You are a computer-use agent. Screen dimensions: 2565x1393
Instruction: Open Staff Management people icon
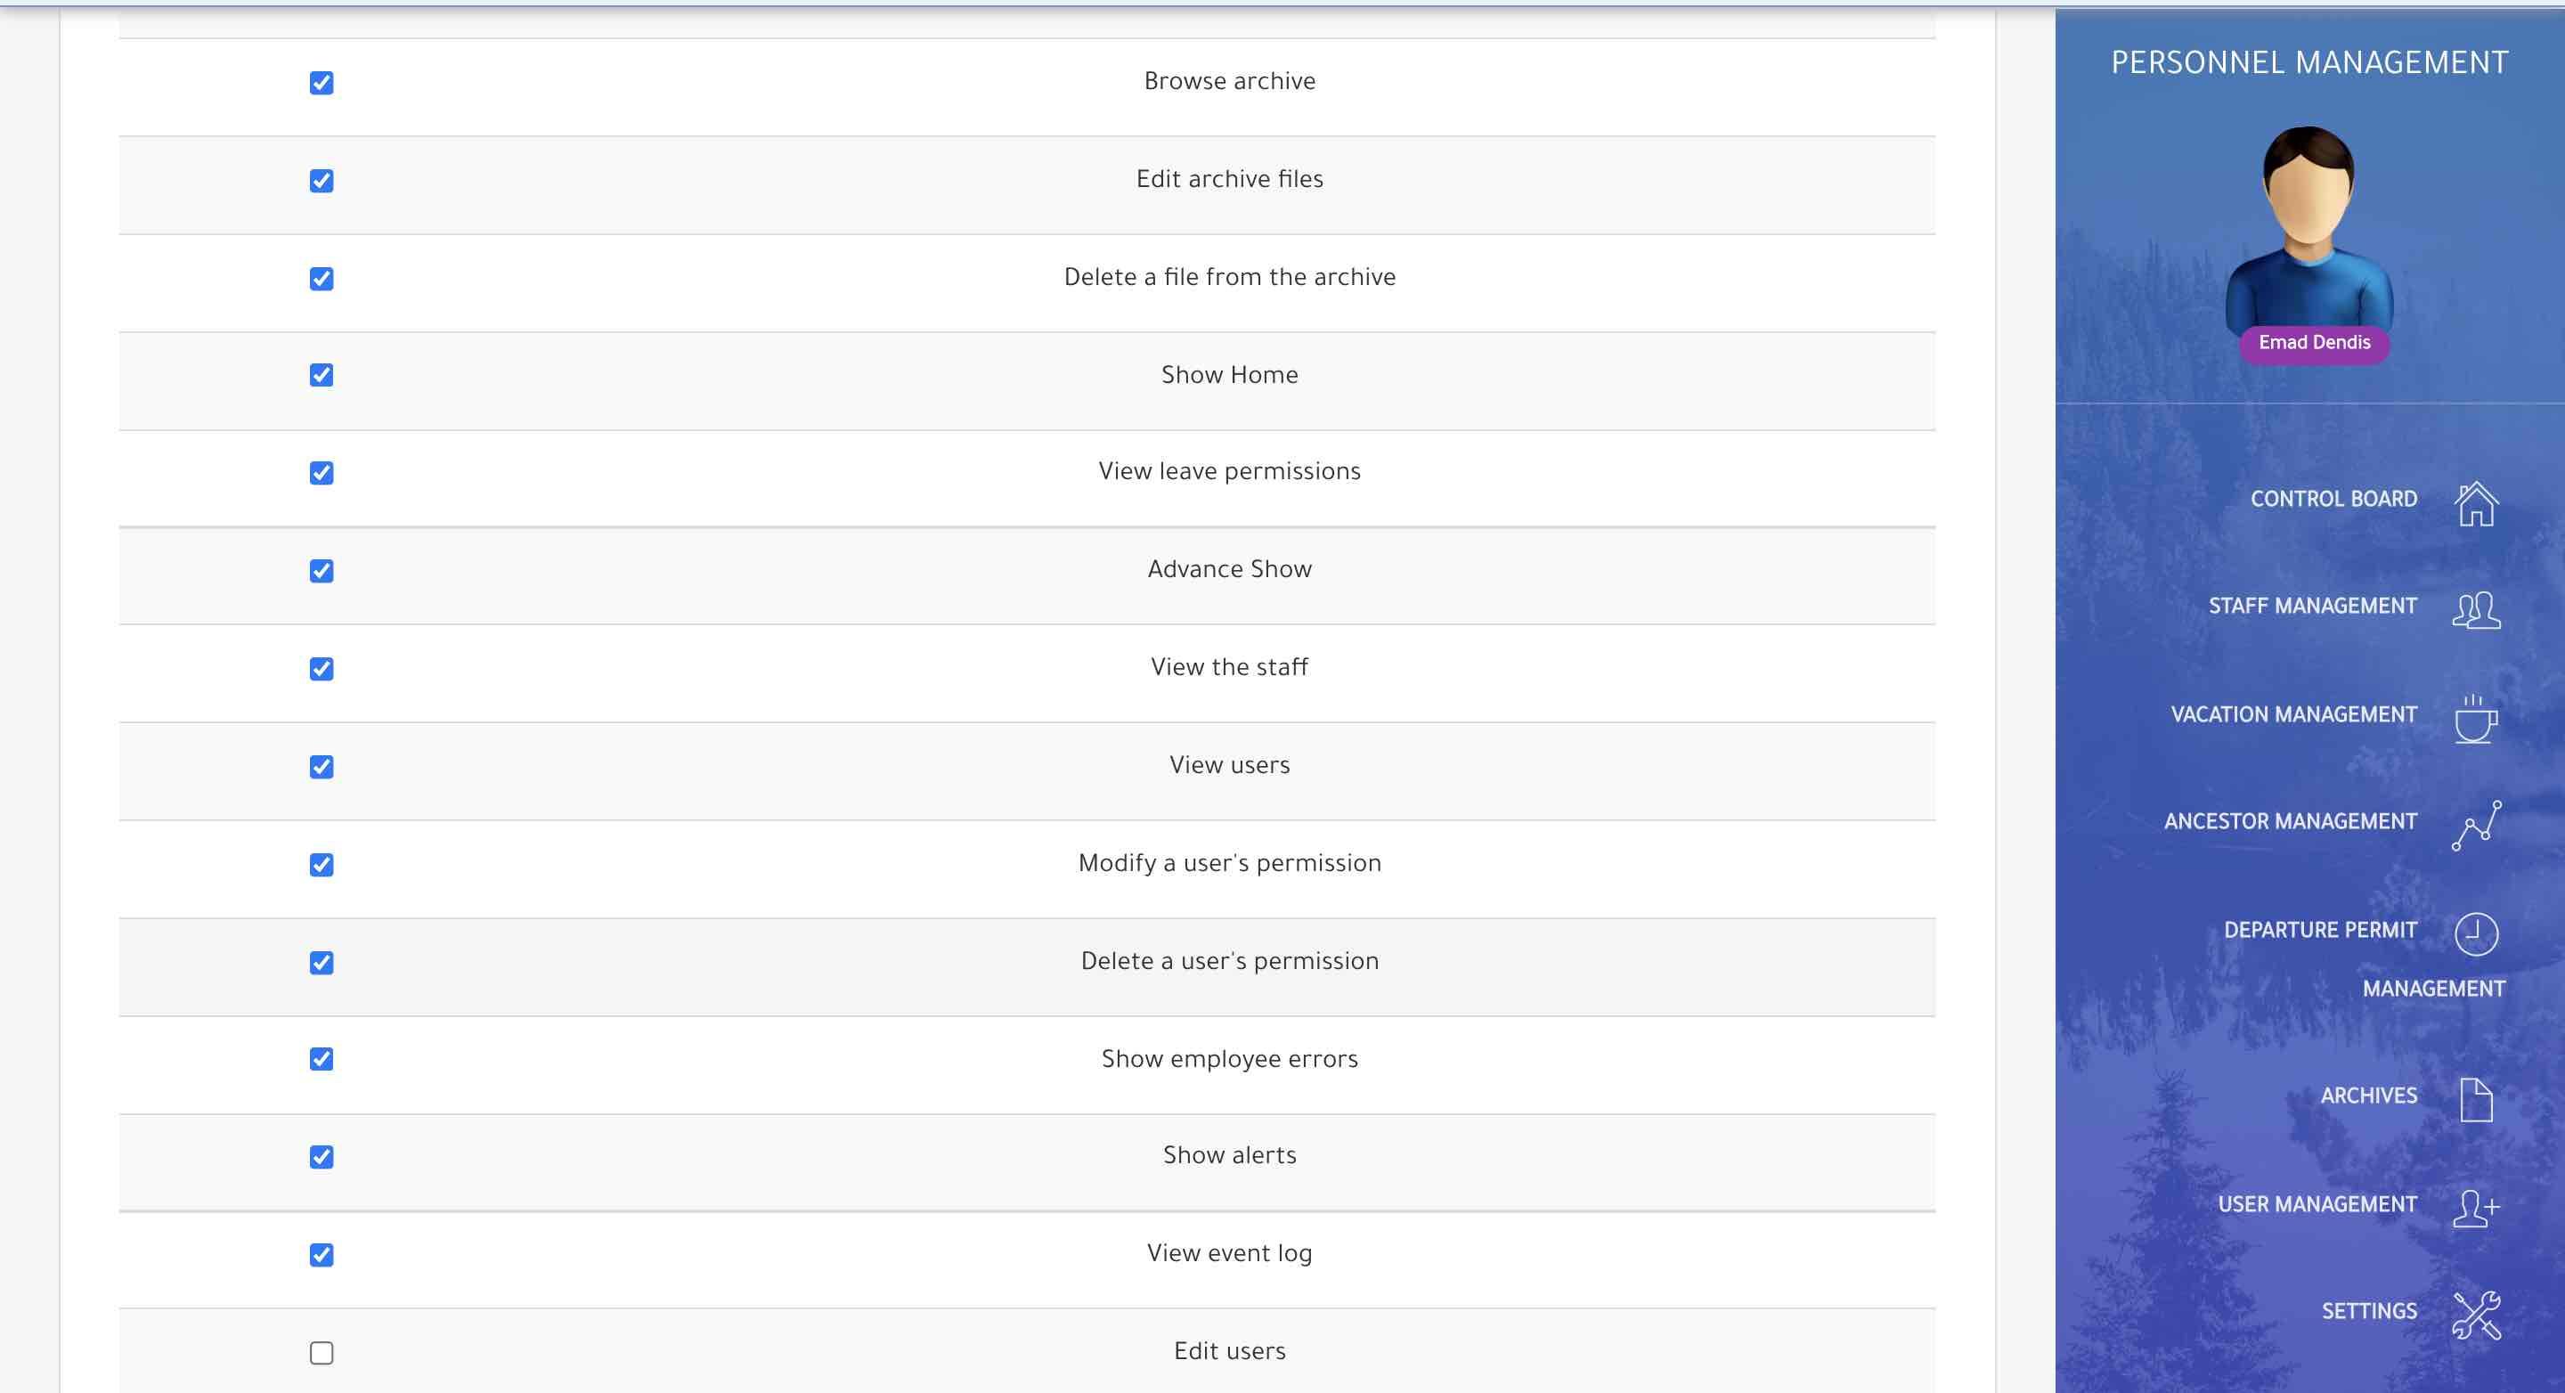click(x=2475, y=609)
